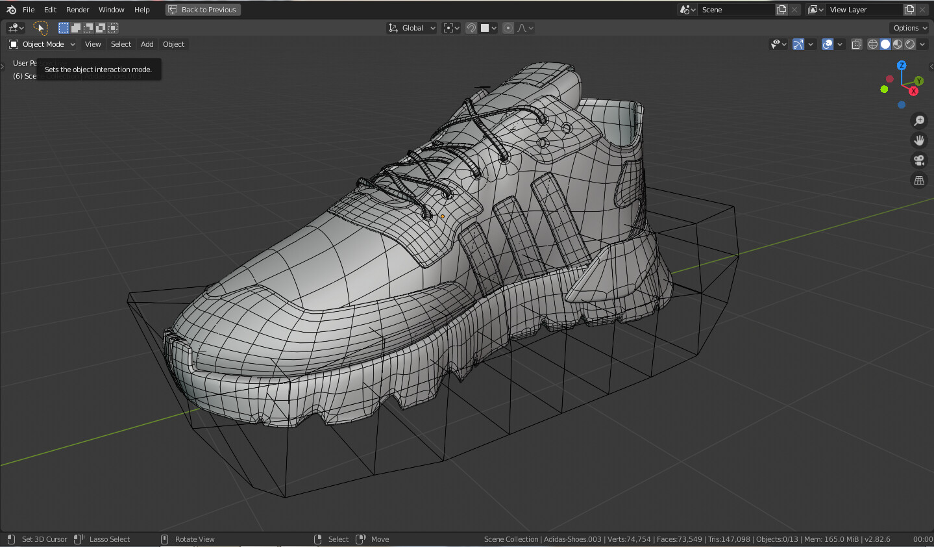The width and height of the screenshot is (934, 547).
Task: Toggle the camera view icon
Action: tap(919, 160)
